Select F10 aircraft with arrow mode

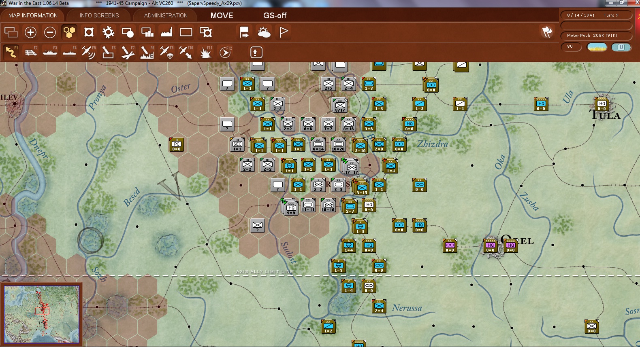(x=186, y=52)
